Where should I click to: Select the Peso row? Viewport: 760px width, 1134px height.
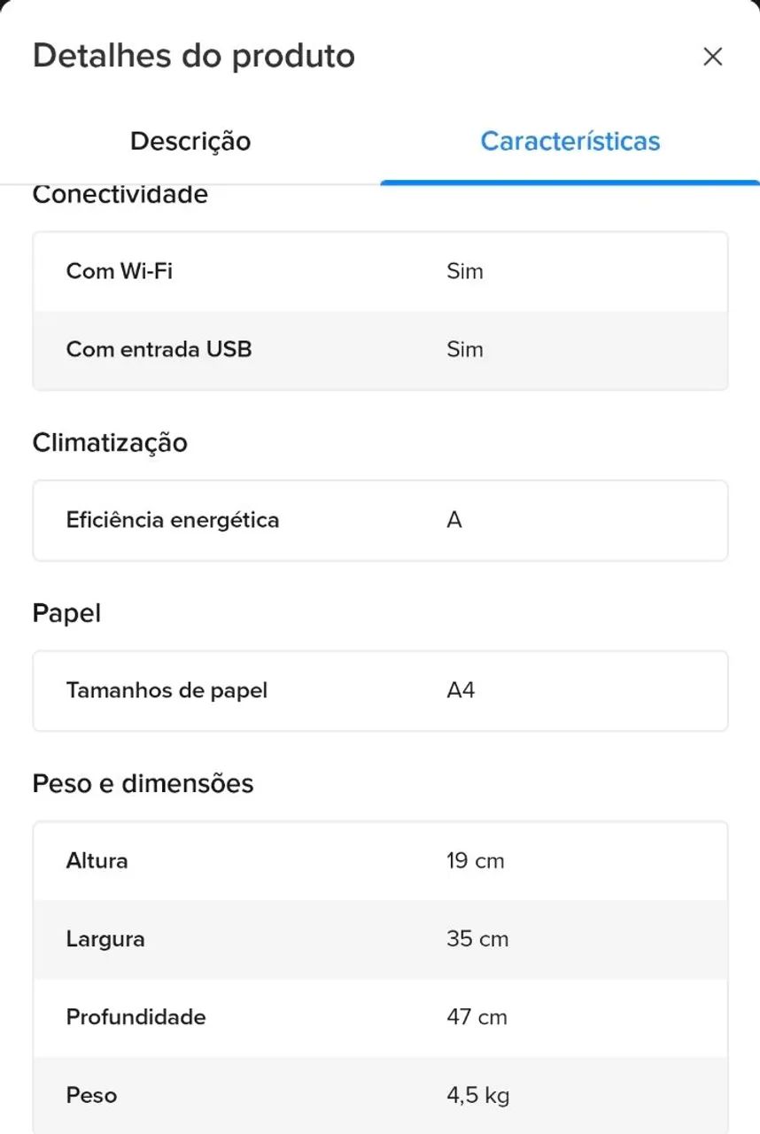380,1095
